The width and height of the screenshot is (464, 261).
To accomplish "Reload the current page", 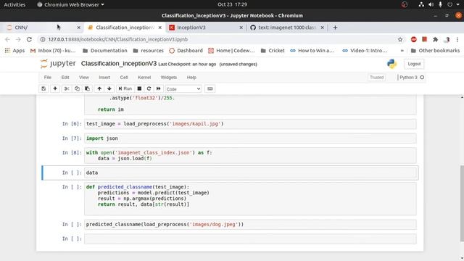I will click(29, 39).
